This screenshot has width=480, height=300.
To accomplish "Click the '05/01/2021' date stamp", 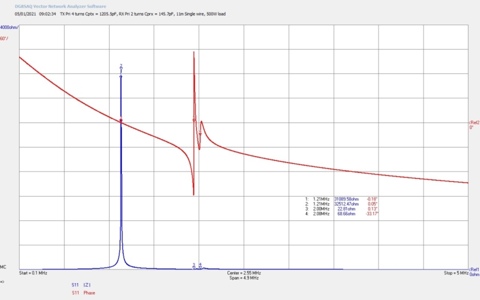I will point(25,14).
